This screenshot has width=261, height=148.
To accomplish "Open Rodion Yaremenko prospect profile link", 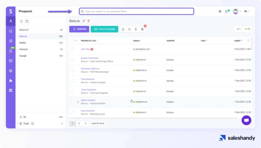I will 90,58.
